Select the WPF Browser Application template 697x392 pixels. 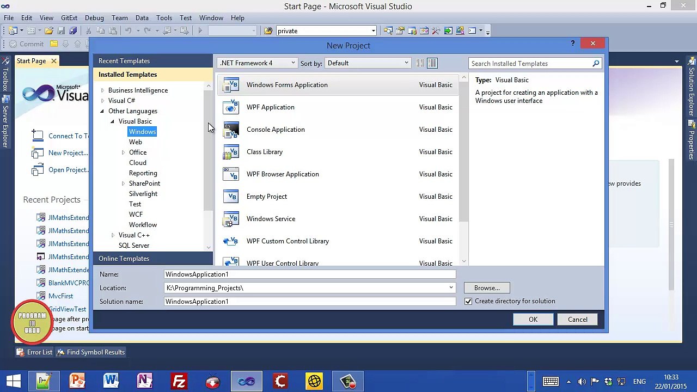pyautogui.click(x=338, y=174)
